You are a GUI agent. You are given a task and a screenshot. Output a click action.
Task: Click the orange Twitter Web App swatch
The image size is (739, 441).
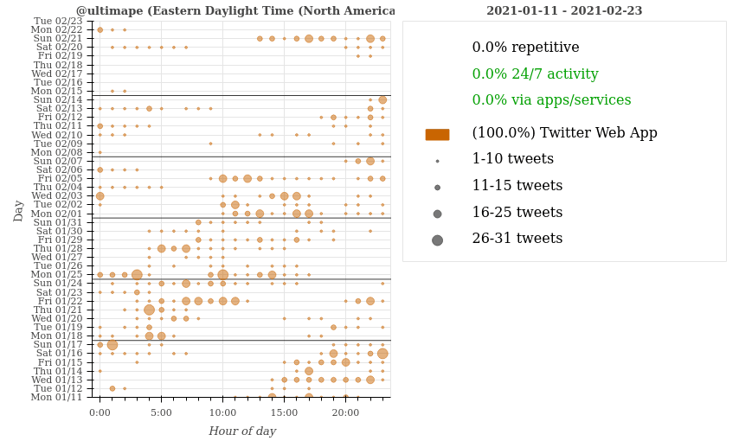tap(437, 134)
